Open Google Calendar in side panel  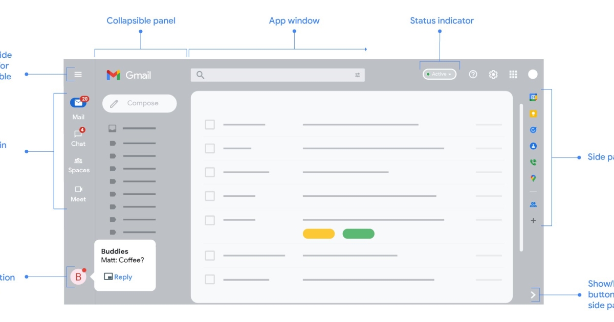pyautogui.click(x=533, y=97)
